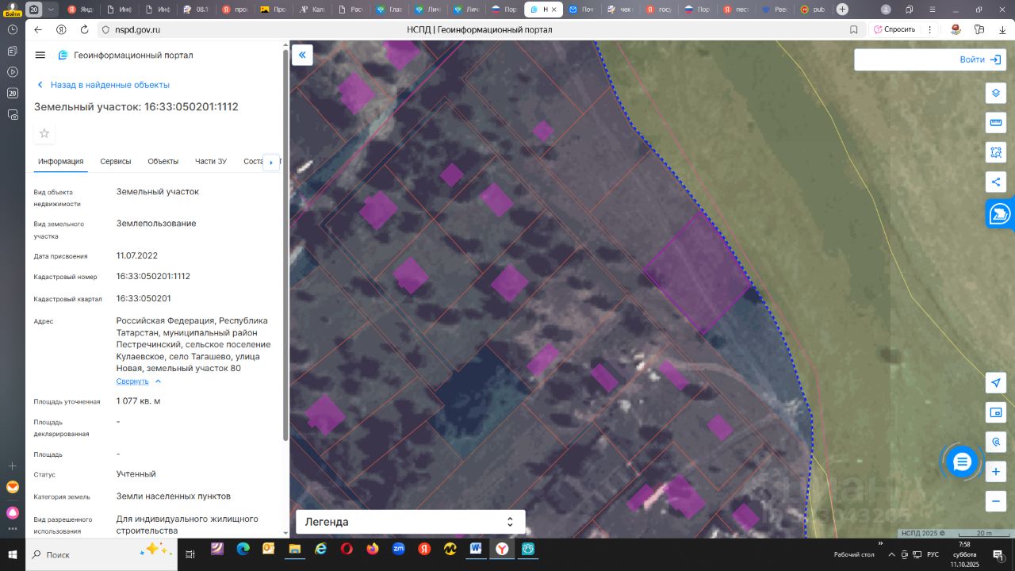
Task: Zoom in with the plus button
Action: click(x=996, y=472)
